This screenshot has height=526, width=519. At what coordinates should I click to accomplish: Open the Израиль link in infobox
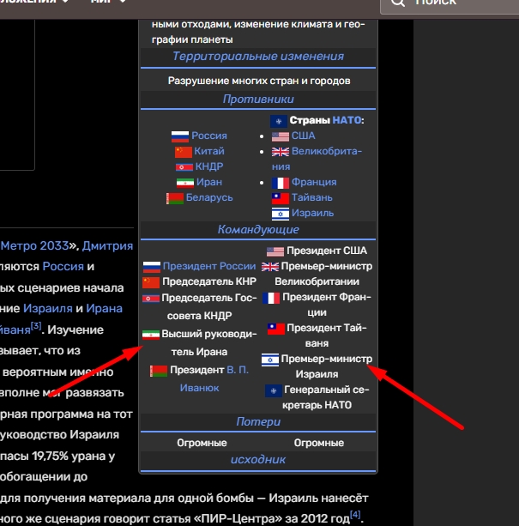coord(313,213)
